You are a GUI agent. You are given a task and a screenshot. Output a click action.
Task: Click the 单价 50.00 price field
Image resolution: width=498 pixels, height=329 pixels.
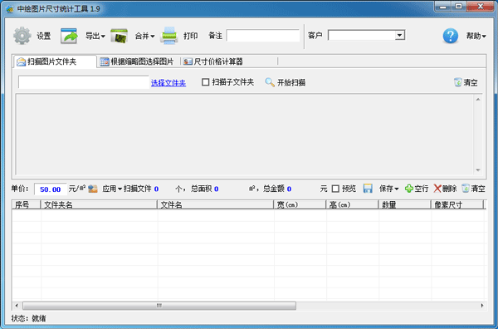(50, 189)
